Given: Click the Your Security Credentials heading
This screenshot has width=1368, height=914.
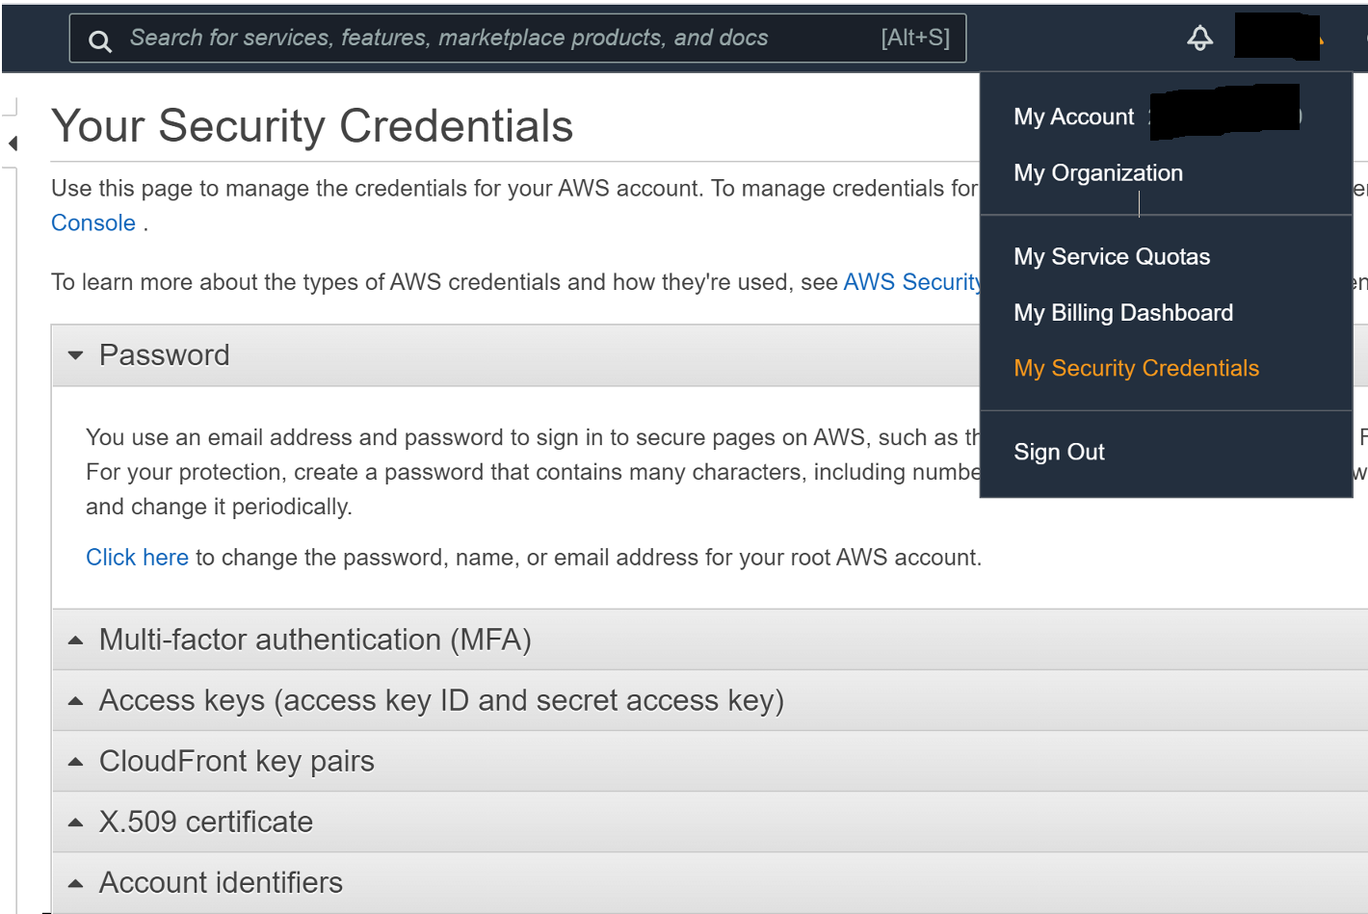Looking at the screenshot, I should click(312, 126).
